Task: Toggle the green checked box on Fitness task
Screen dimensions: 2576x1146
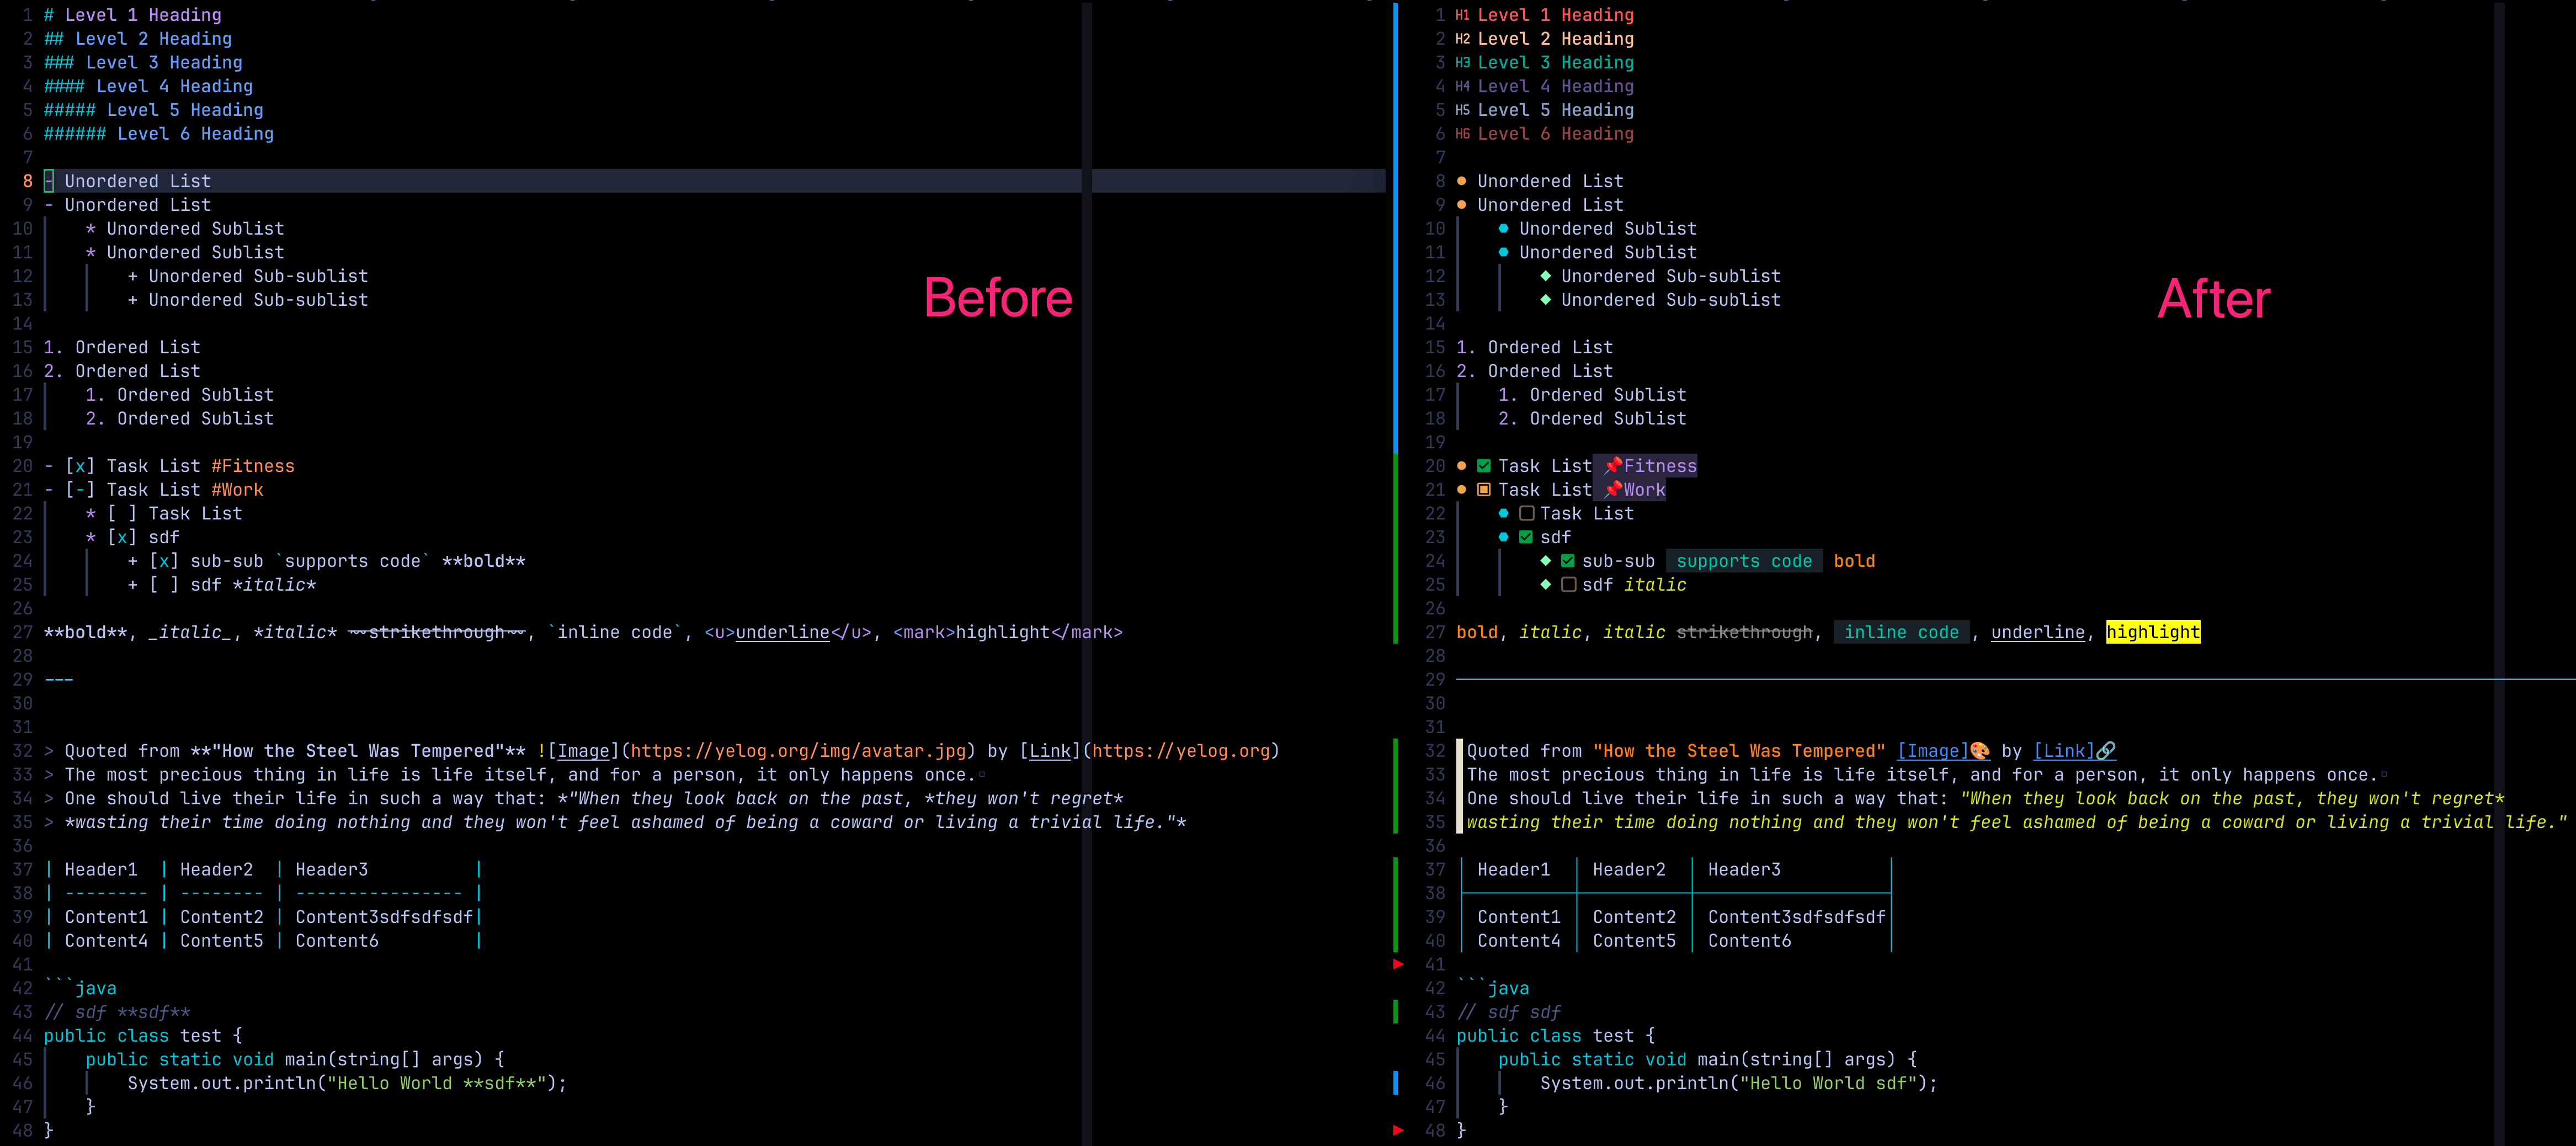Action: (1484, 466)
